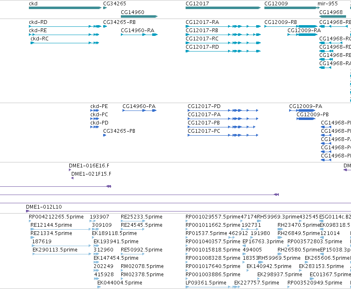The height and width of the screenshot is (289, 351).
Task: Select EST RE50992.5prime
Action: point(142,250)
